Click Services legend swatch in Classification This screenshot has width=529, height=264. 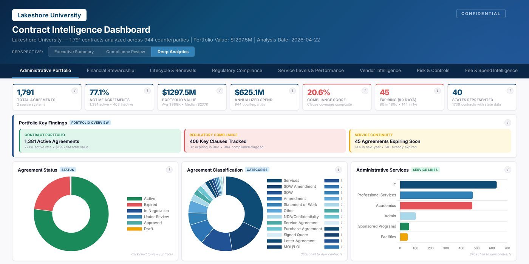tap(274, 181)
